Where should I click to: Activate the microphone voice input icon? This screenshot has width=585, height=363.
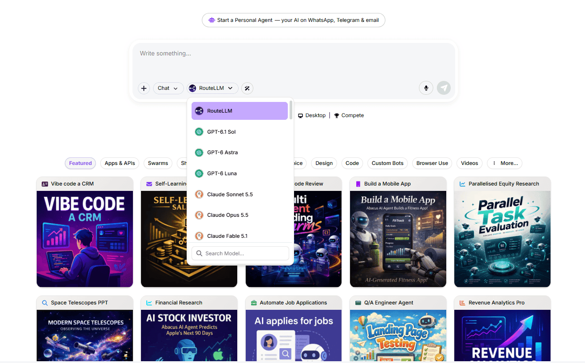click(x=426, y=88)
